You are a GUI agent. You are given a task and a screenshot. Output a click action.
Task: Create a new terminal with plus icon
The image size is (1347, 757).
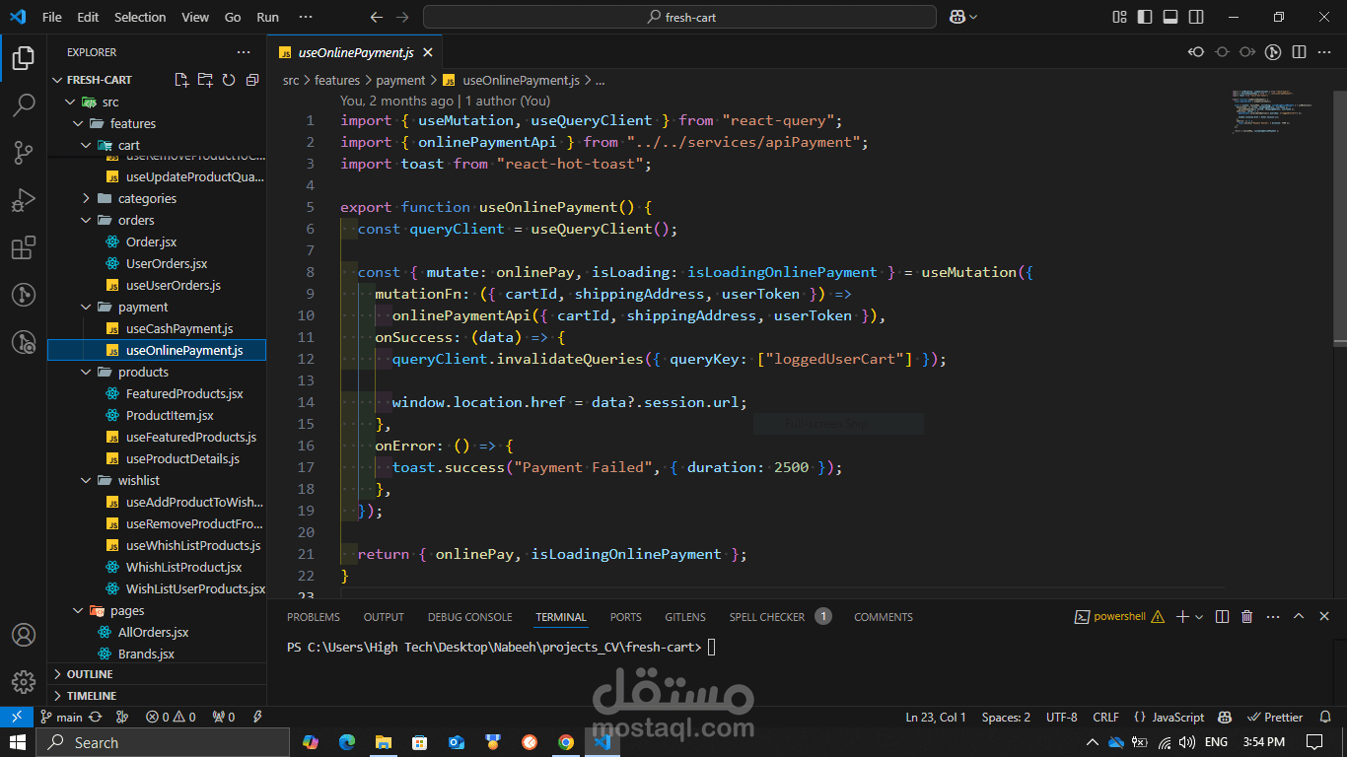click(x=1182, y=617)
